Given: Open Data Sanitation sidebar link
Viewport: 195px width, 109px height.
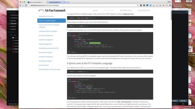Looking at the screenshot, I should coord(44,65).
